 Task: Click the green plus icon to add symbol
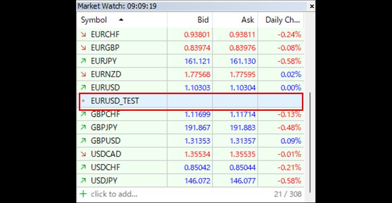84,194
